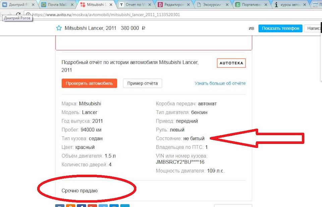Click the Марка: Mitsubishi value
The width and height of the screenshot is (322, 207).
(90, 103)
